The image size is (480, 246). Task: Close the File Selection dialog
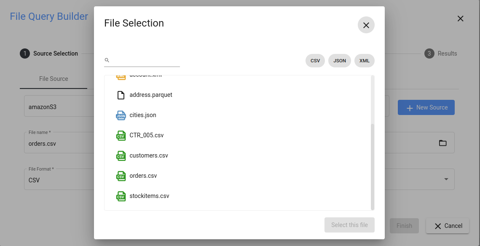pyautogui.click(x=366, y=25)
